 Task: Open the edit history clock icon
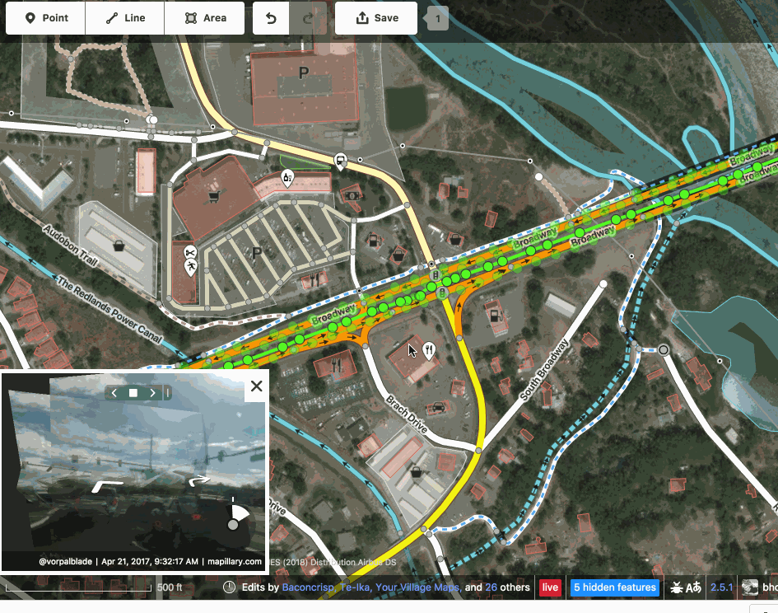click(x=229, y=587)
